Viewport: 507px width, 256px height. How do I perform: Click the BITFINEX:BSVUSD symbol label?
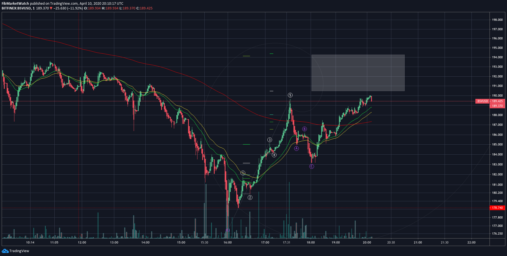(16, 8)
